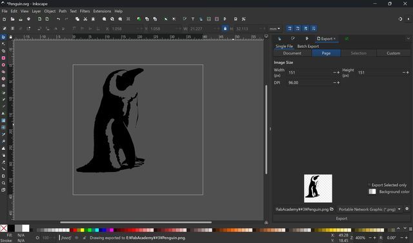Select the Zoom tool in toolbox
Viewport: 413px width, 243px height.
tap(3, 183)
